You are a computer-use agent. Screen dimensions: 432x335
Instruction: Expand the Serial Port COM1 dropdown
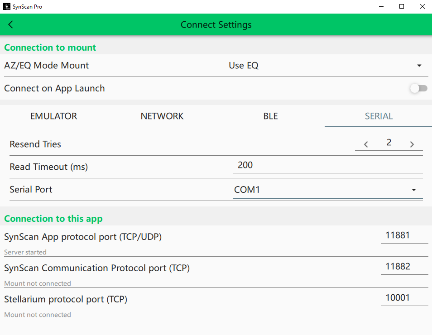[x=413, y=190]
